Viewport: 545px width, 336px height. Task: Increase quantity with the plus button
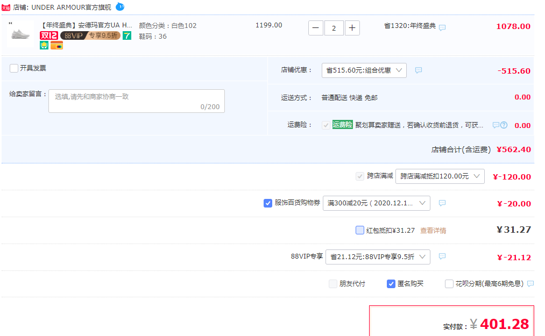(352, 28)
